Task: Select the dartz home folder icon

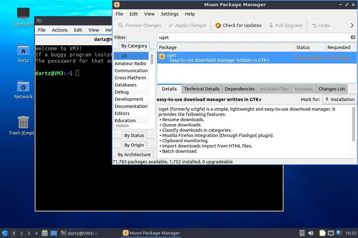Action: pyautogui.click(x=23, y=50)
